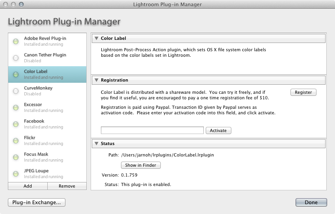Screen dimensions: 335x214
Task: Remove the selected plug-in
Action: [x=67, y=186]
